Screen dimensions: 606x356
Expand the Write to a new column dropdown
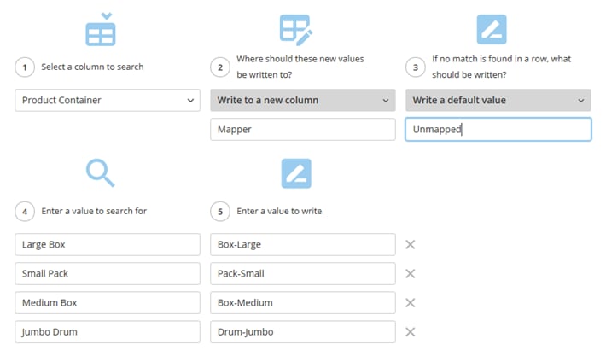tap(303, 100)
